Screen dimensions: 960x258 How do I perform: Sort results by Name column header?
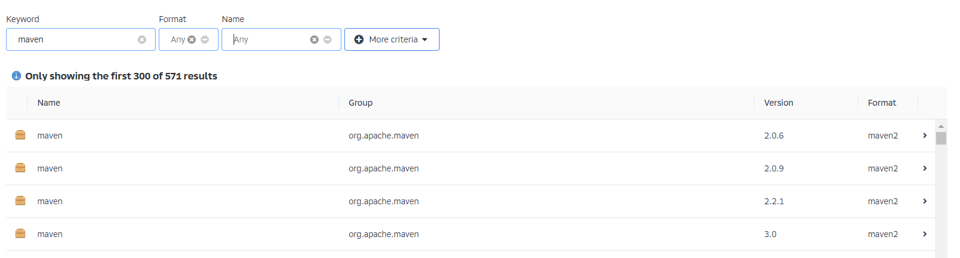click(x=49, y=103)
